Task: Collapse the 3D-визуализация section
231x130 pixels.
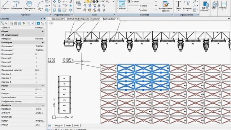Action: pyautogui.click(x=43, y=35)
